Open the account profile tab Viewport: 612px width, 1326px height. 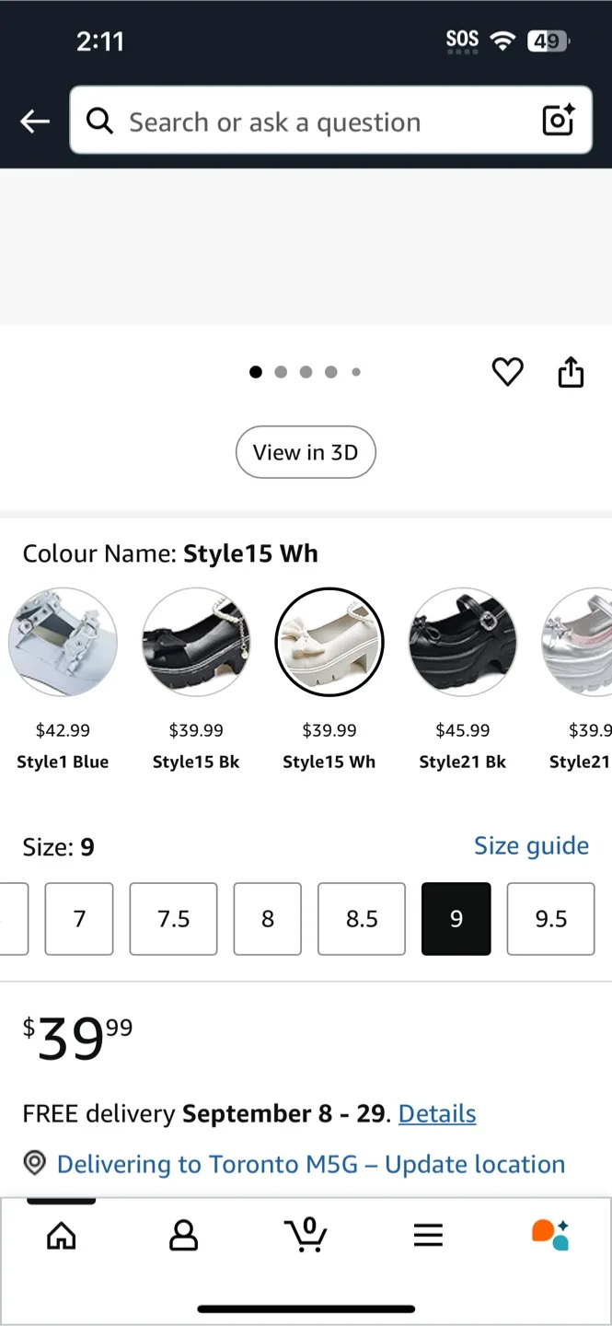pos(183,1235)
